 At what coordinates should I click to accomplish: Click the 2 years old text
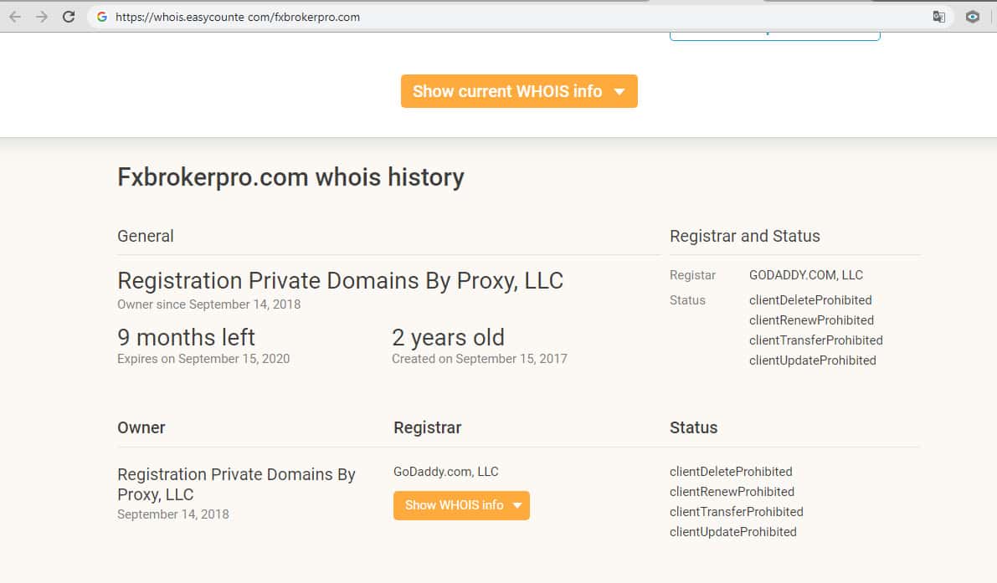click(448, 338)
